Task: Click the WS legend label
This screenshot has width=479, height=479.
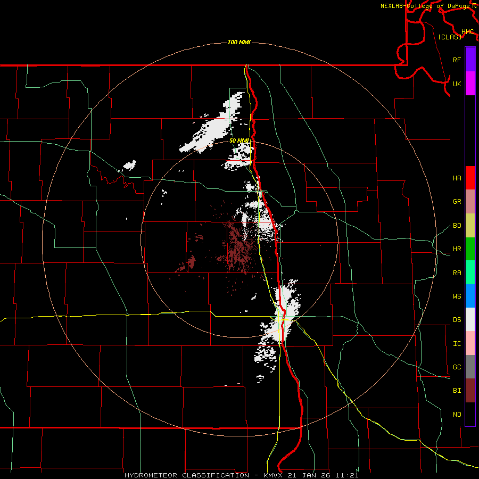Action: click(457, 296)
